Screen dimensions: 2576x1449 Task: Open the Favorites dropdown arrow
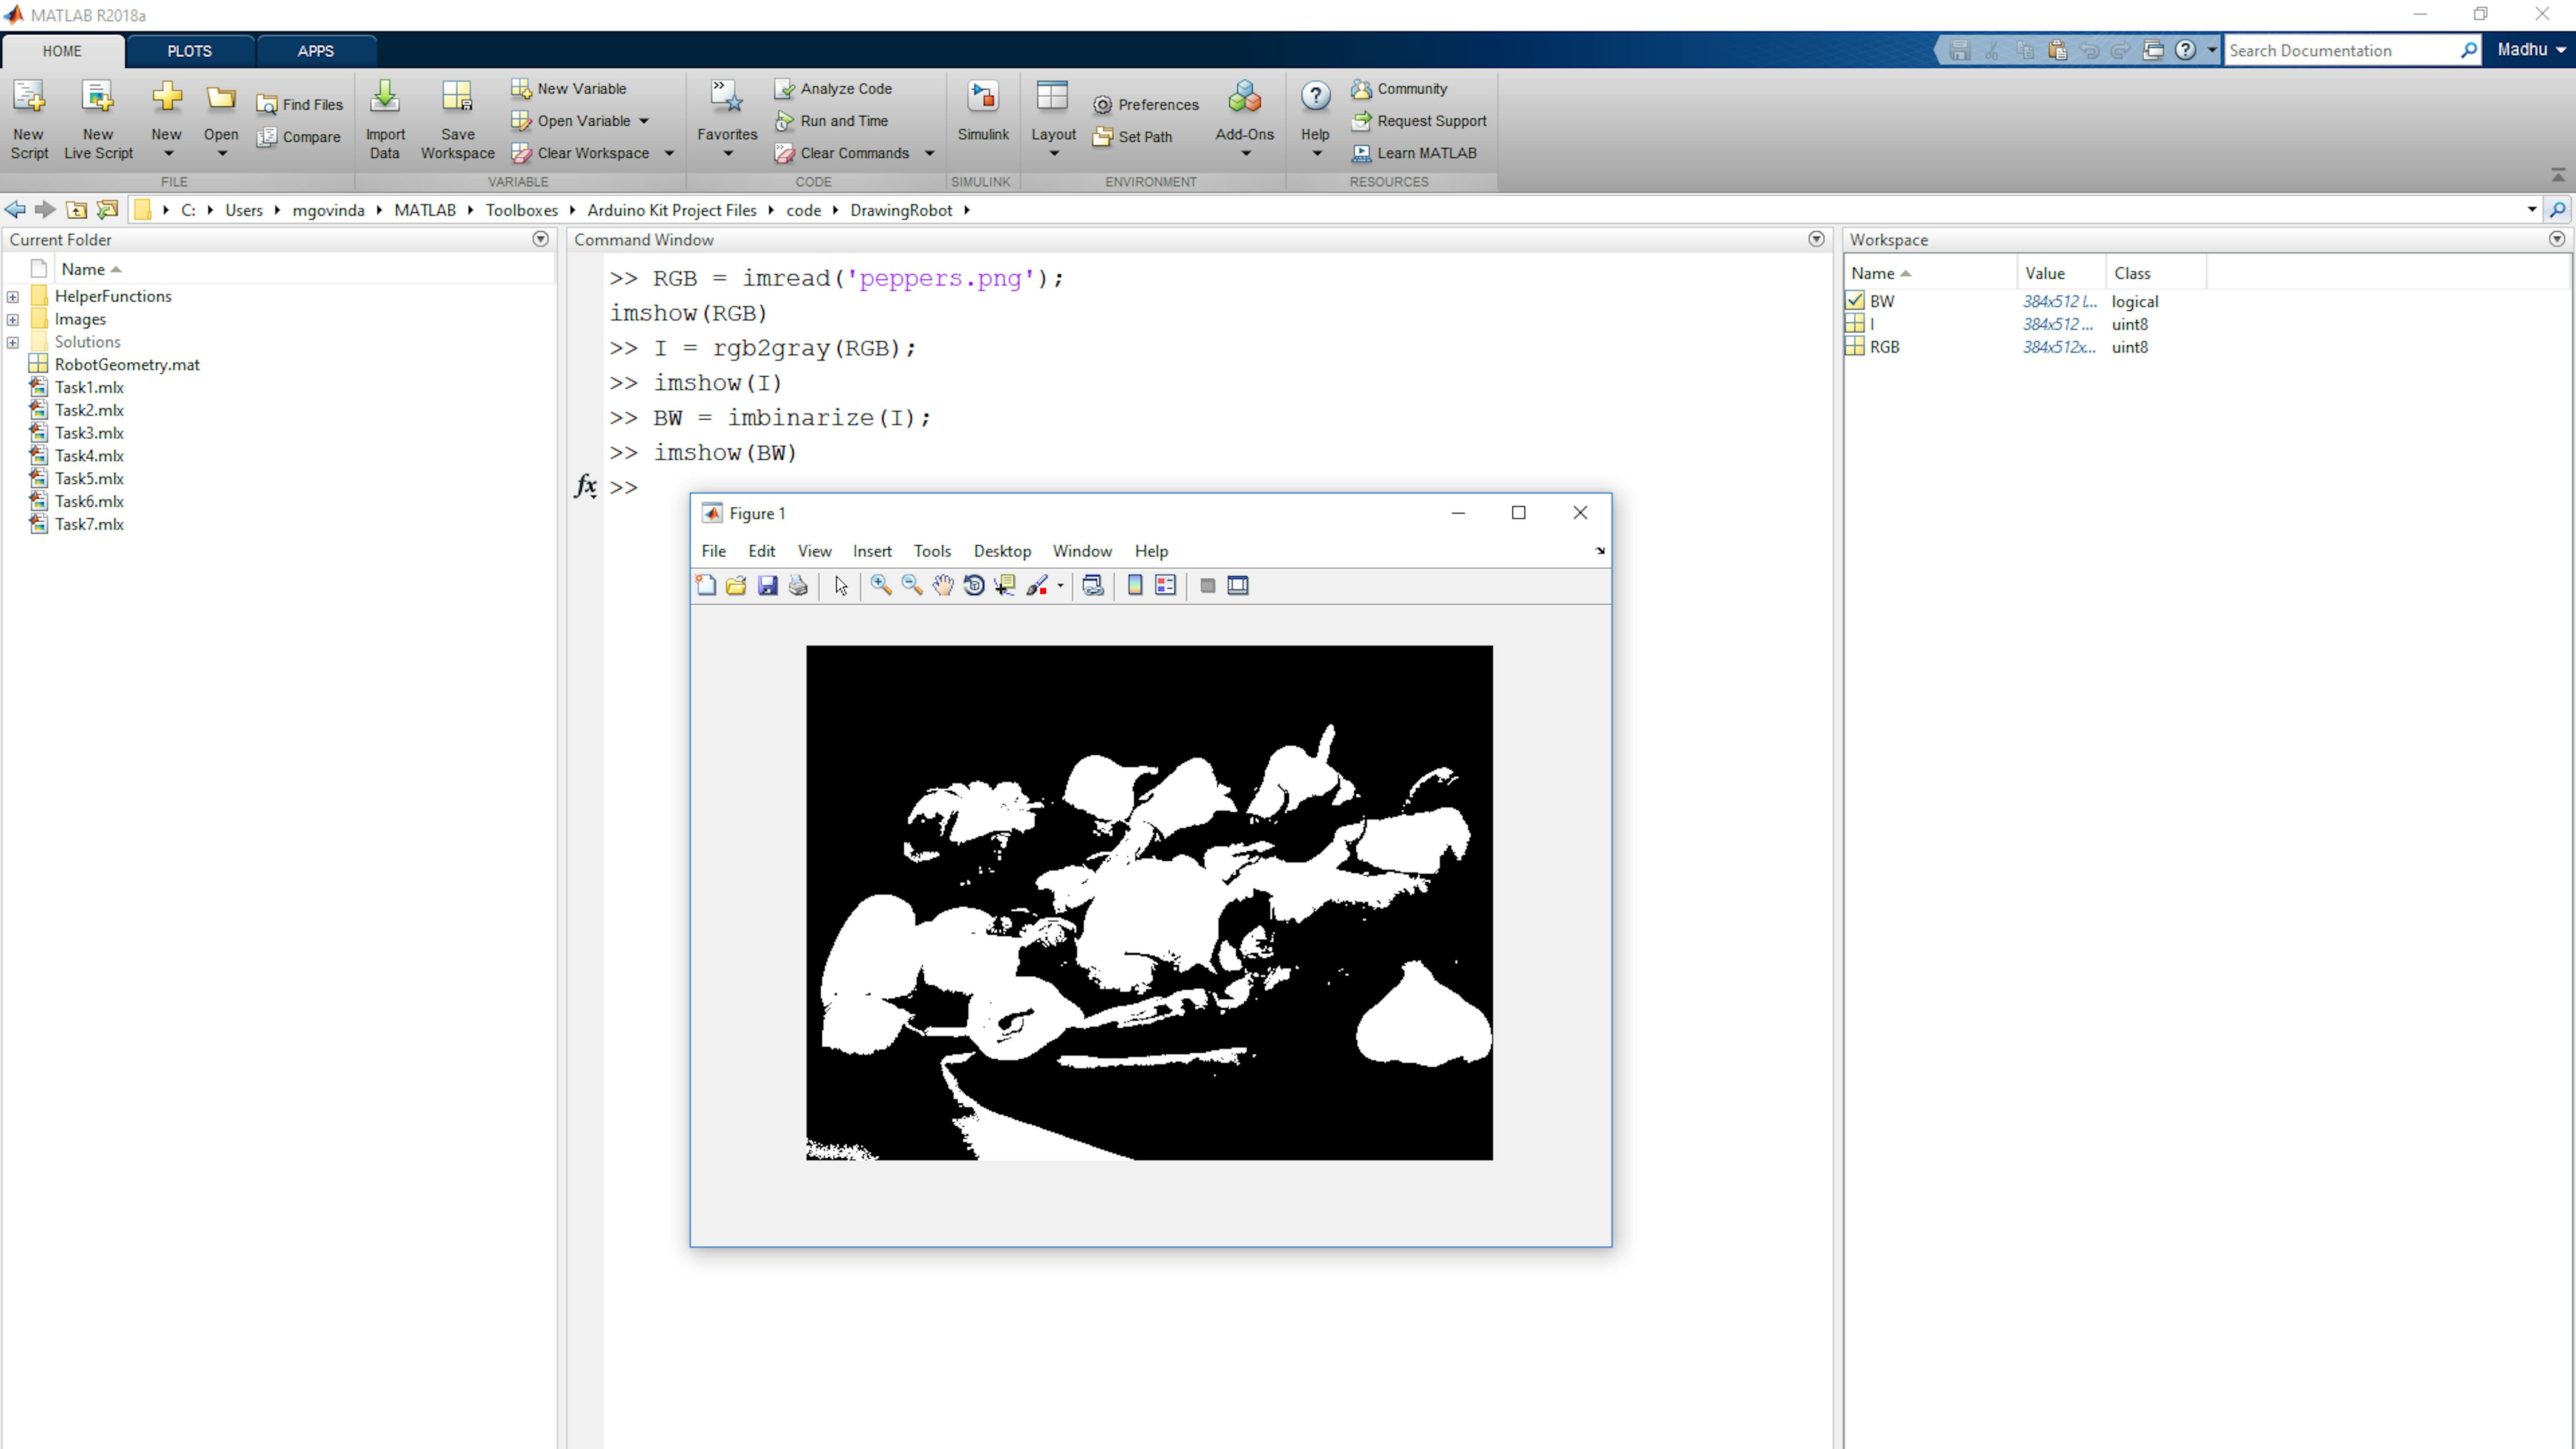point(728,154)
